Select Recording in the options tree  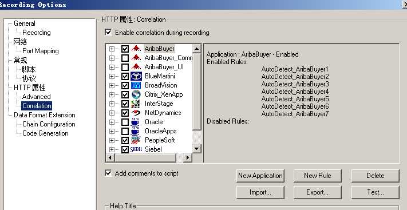pos(37,33)
